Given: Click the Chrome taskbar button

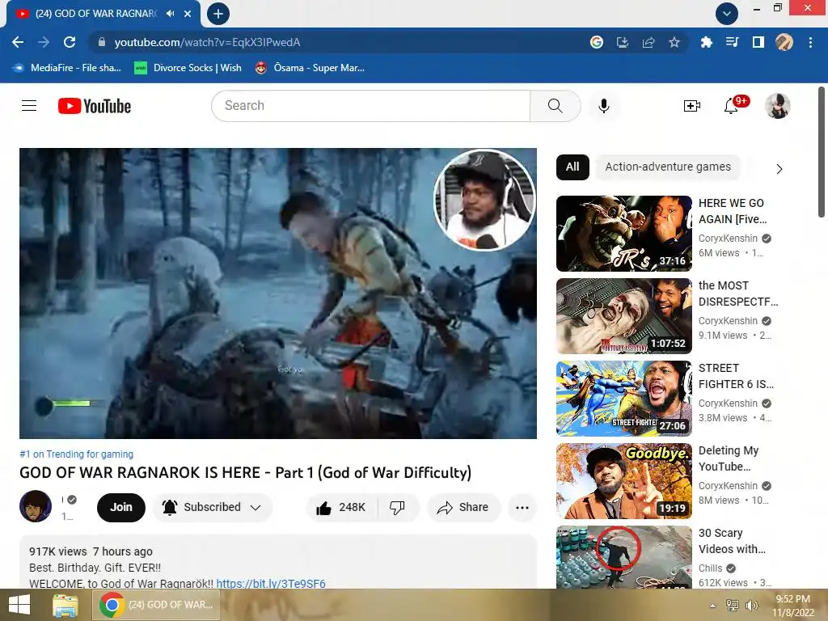Looking at the screenshot, I should pyautogui.click(x=156, y=605).
